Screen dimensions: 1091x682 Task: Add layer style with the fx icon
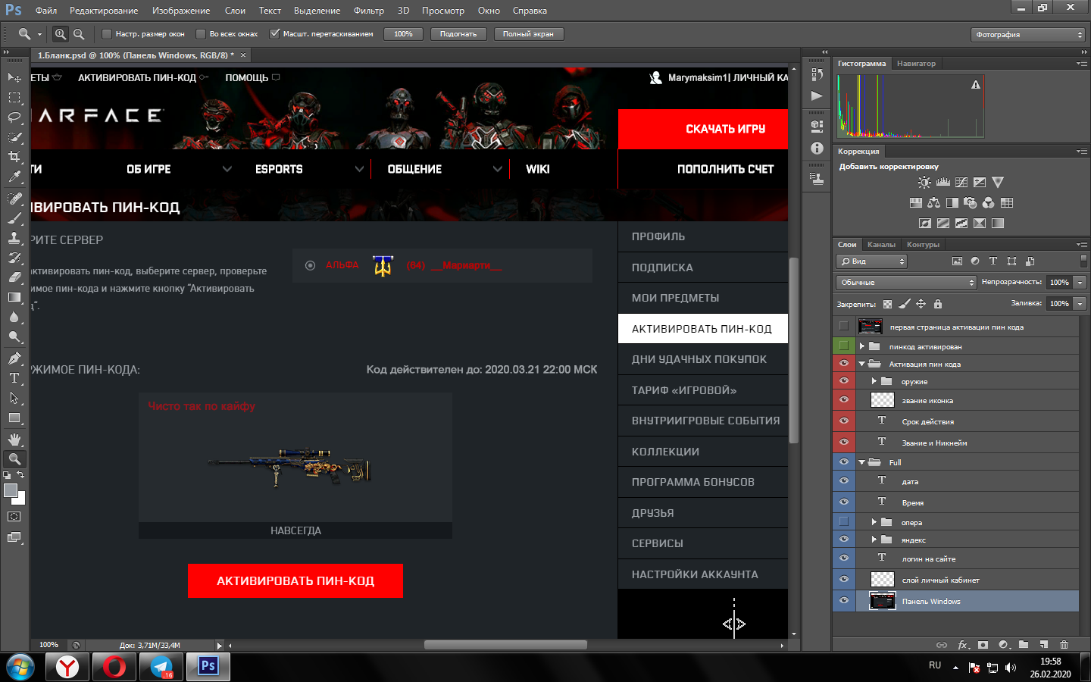963,645
